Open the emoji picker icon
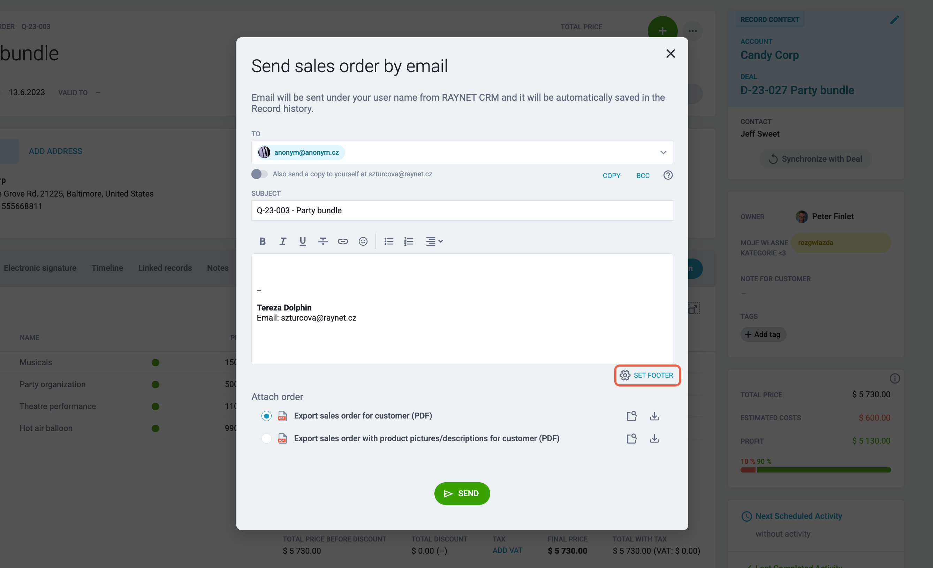The height and width of the screenshot is (568, 933). pyautogui.click(x=363, y=241)
